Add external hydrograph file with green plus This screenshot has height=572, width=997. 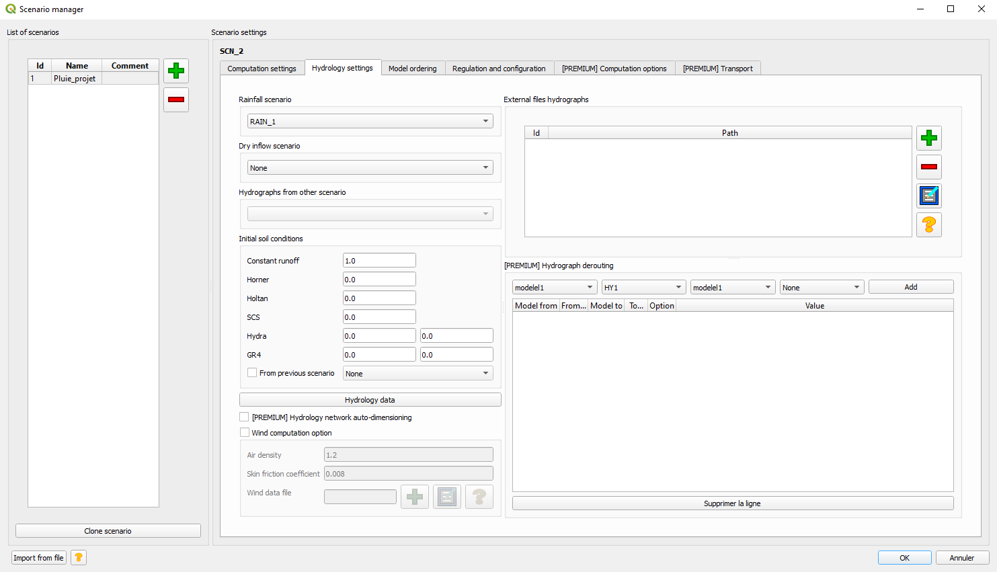929,138
